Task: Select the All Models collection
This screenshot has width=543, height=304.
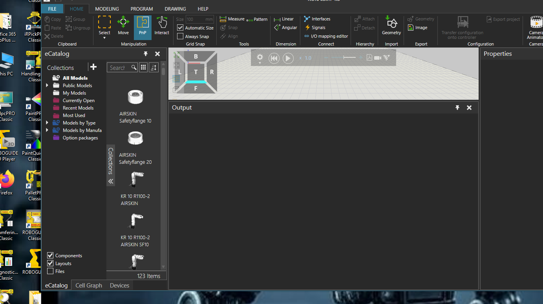Action: [75, 78]
